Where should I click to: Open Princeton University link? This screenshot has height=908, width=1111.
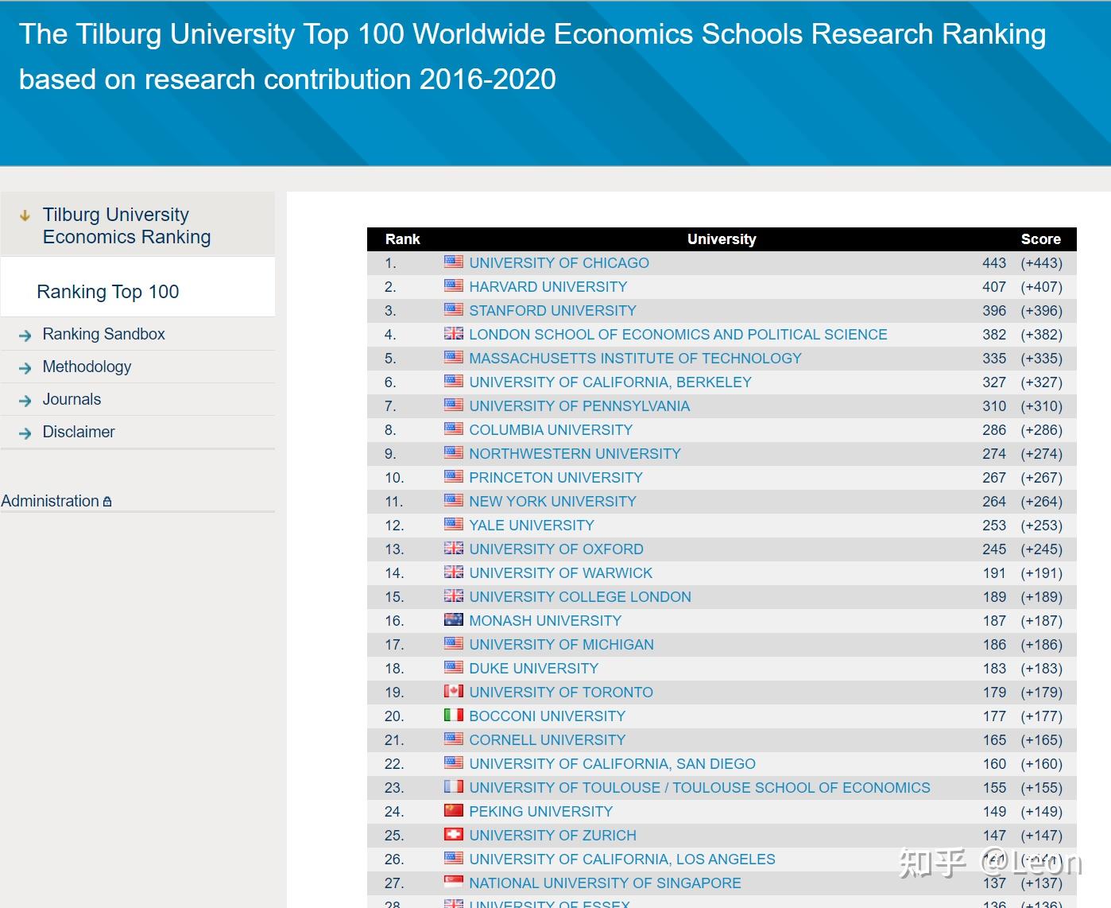(x=555, y=478)
